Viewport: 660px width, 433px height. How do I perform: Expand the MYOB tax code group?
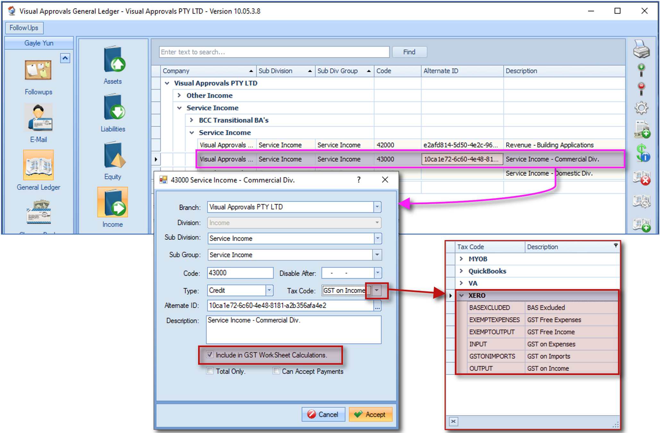pyautogui.click(x=461, y=259)
